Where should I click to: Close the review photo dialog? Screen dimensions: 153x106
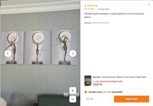(x=149, y=5)
